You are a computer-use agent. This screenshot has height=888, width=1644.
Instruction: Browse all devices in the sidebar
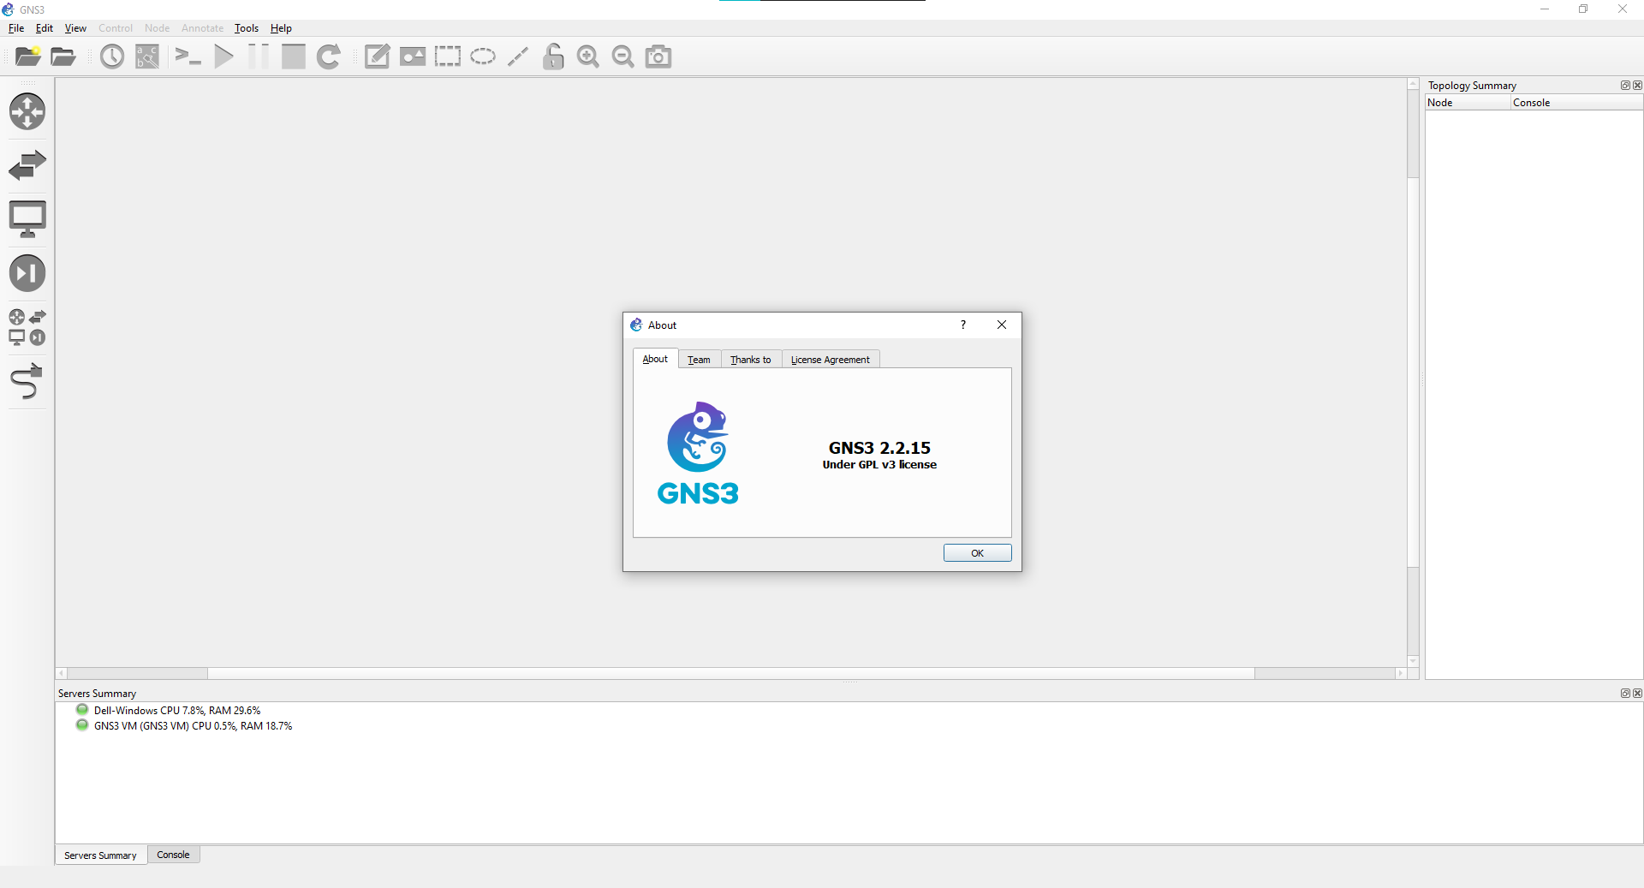[x=27, y=327]
